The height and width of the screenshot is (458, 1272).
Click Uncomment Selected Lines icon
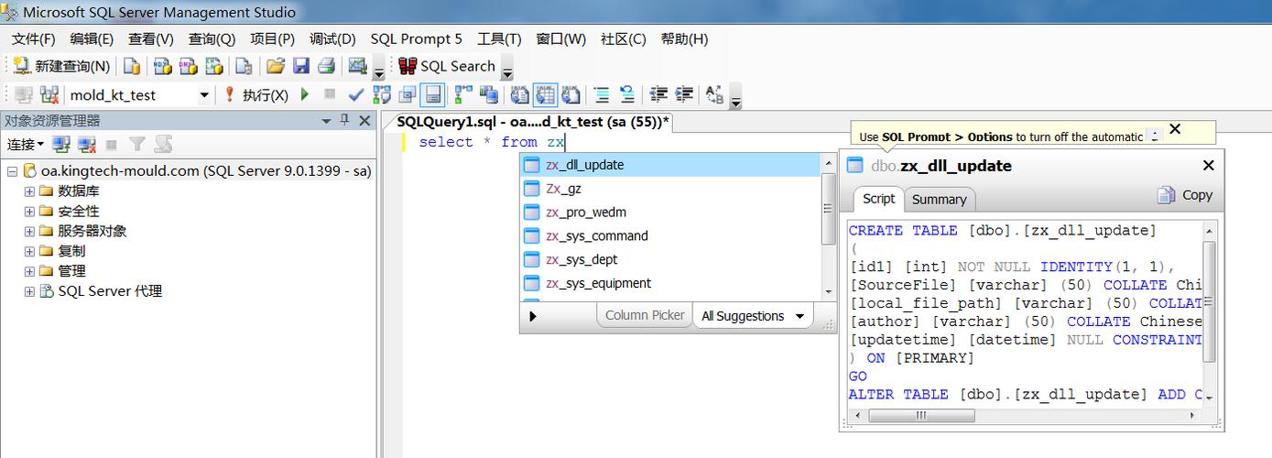(627, 94)
